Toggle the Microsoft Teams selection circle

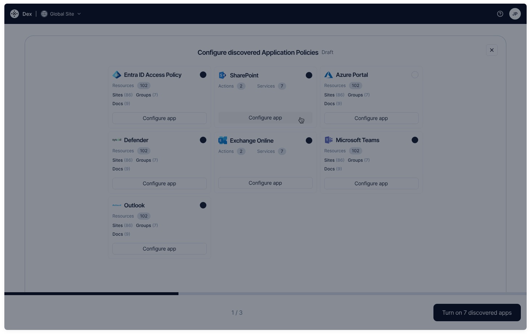pos(415,140)
